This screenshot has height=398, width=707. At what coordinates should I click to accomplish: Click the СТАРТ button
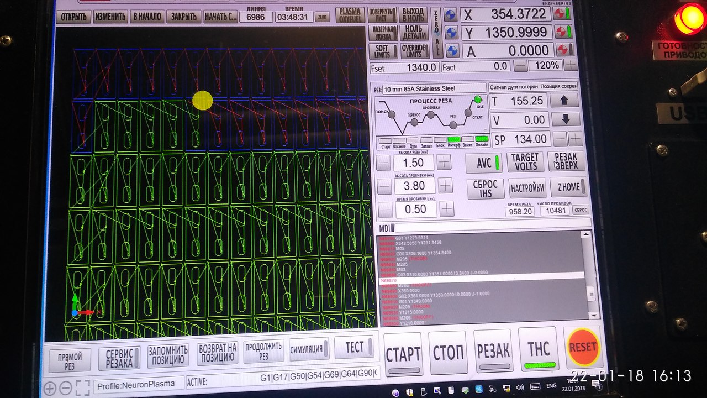point(403,354)
